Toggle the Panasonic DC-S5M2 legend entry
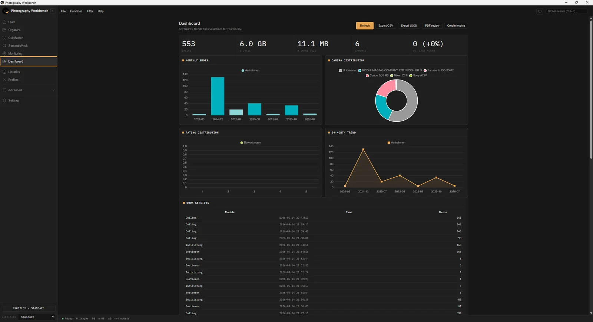This screenshot has width=593, height=322. point(439,70)
